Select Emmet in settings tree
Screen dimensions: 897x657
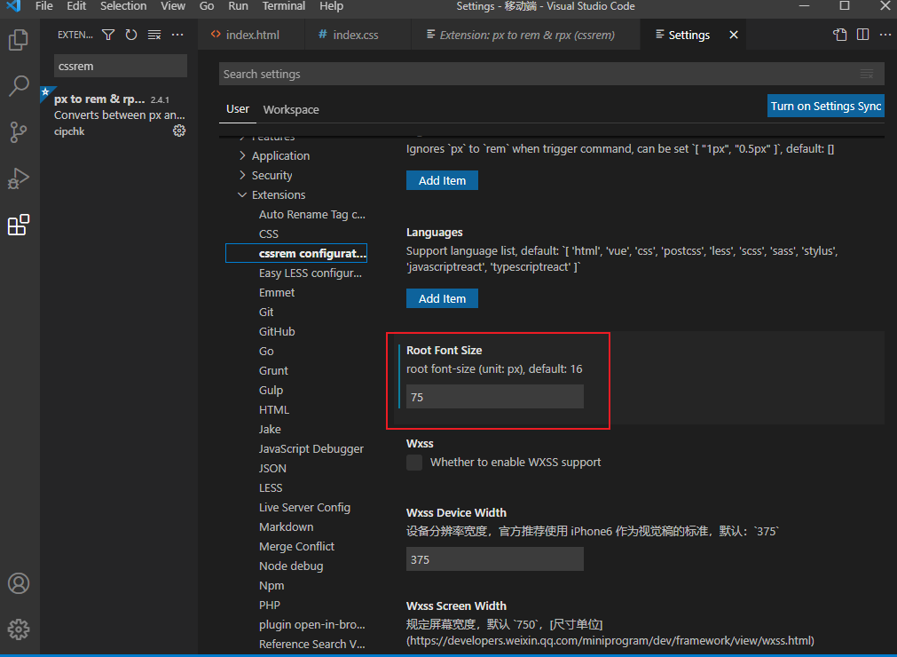coord(277,292)
